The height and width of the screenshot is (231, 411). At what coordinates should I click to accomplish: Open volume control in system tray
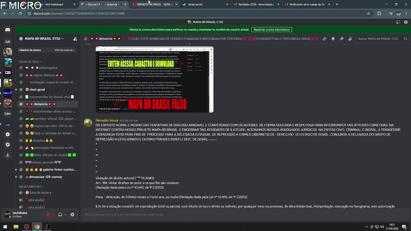pos(382,227)
